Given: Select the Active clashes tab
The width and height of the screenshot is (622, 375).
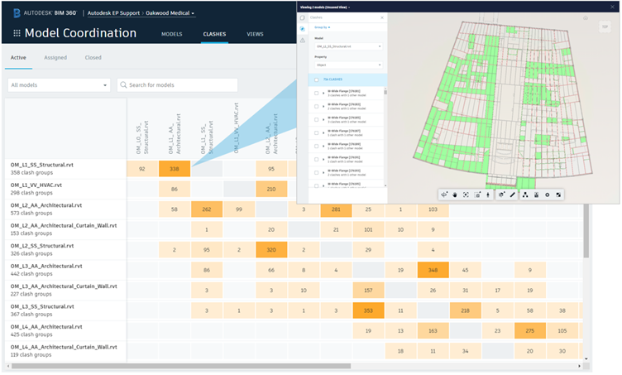Looking at the screenshot, I should [18, 58].
